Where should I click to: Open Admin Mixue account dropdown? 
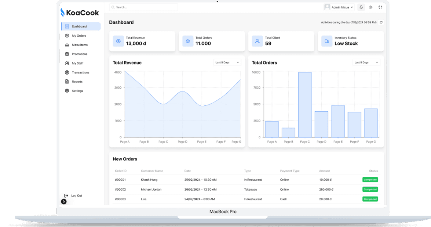point(339,7)
